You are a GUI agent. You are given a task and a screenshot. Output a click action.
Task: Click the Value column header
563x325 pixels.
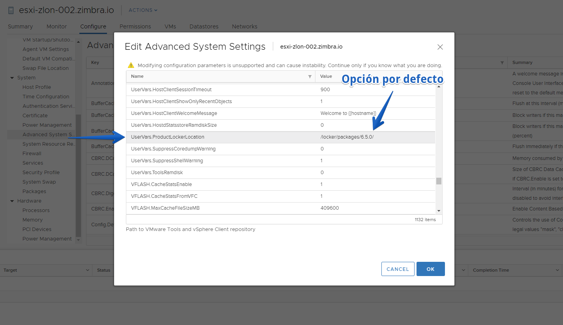(x=326, y=77)
